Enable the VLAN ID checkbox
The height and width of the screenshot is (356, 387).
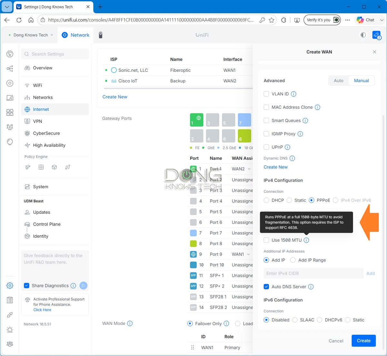click(266, 94)
